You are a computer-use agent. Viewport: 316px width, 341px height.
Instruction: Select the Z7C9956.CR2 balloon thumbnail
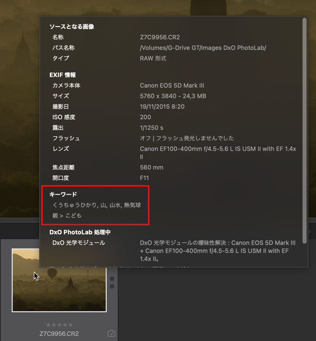click(x=59, y=280)
